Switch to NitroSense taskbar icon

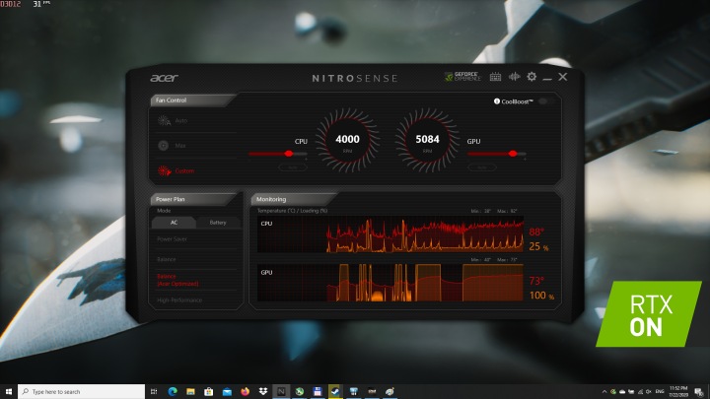[281, 391]
